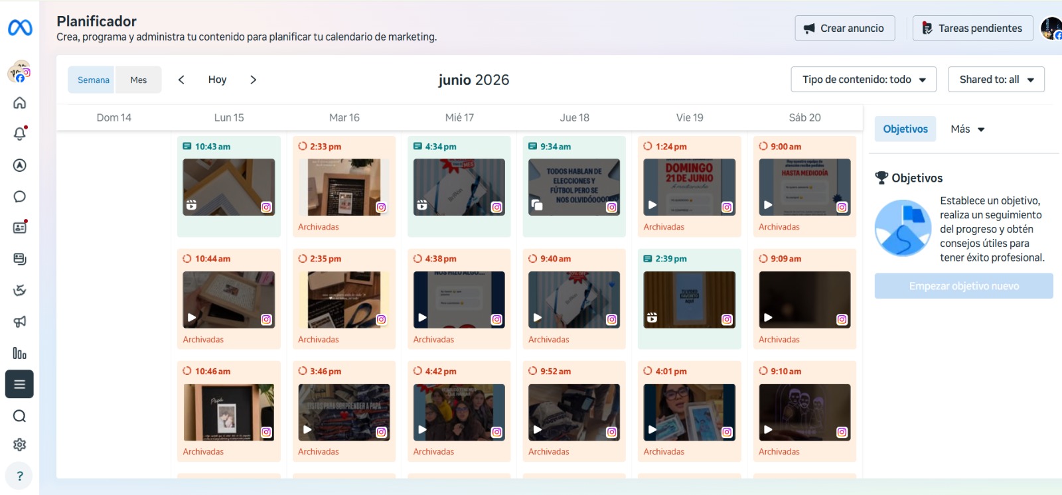
Task: Click Empezar objetivo nuevo button
Action: point(964,286)
